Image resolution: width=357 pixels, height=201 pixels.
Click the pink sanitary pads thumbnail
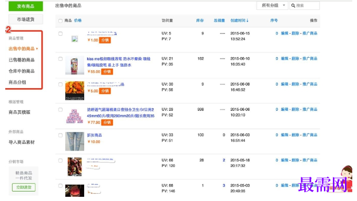[75, 116]
